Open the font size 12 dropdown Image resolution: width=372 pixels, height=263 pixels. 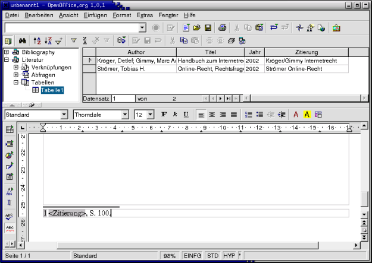[151, 115]
